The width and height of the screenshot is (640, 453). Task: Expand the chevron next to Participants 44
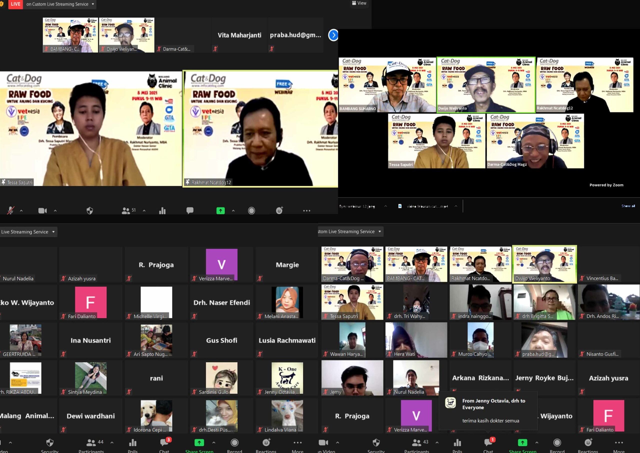[112, 442]
